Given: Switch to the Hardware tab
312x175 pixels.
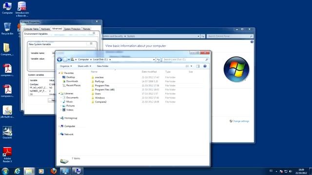Looking at the screenshot, I should tap(45, 29).
